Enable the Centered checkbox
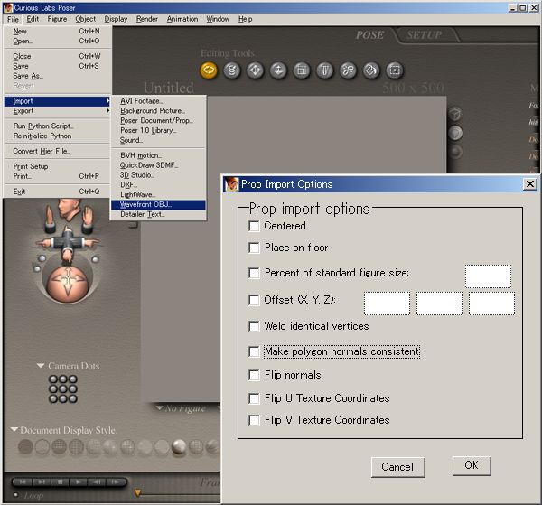Viewport: 542px width, 505px height. pyautogui.click(x=254, y=227)
